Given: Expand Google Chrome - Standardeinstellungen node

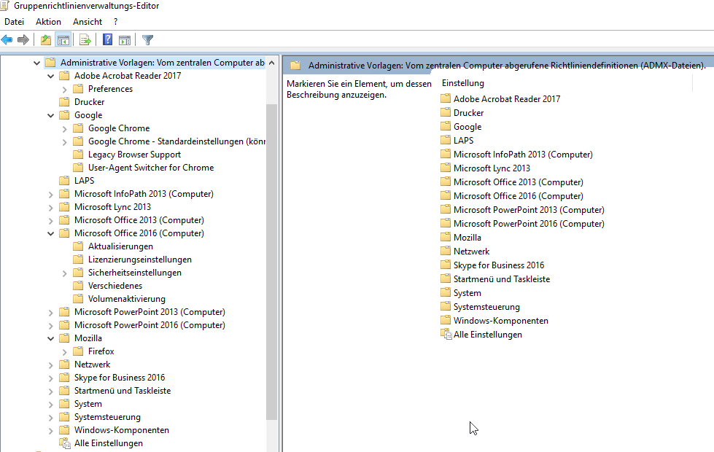Looking at the screenshot, I should point(64,142).
